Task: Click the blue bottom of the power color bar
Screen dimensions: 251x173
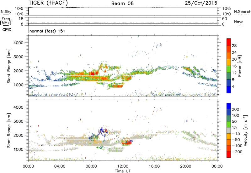Action: click(x=229, y=90)
